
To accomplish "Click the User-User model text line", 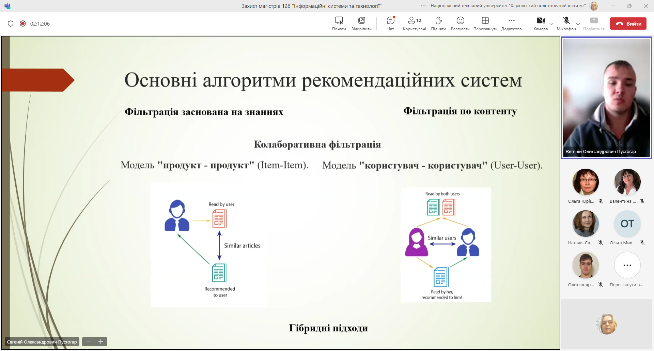I will (433, 165).
